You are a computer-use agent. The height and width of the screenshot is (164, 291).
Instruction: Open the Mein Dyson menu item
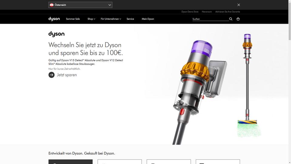pyautogui.click(x=148, y=19)
